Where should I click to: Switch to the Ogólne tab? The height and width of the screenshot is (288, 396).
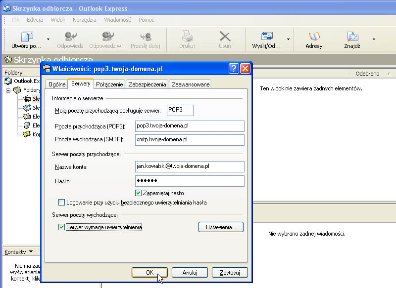[x=57, y=84]
